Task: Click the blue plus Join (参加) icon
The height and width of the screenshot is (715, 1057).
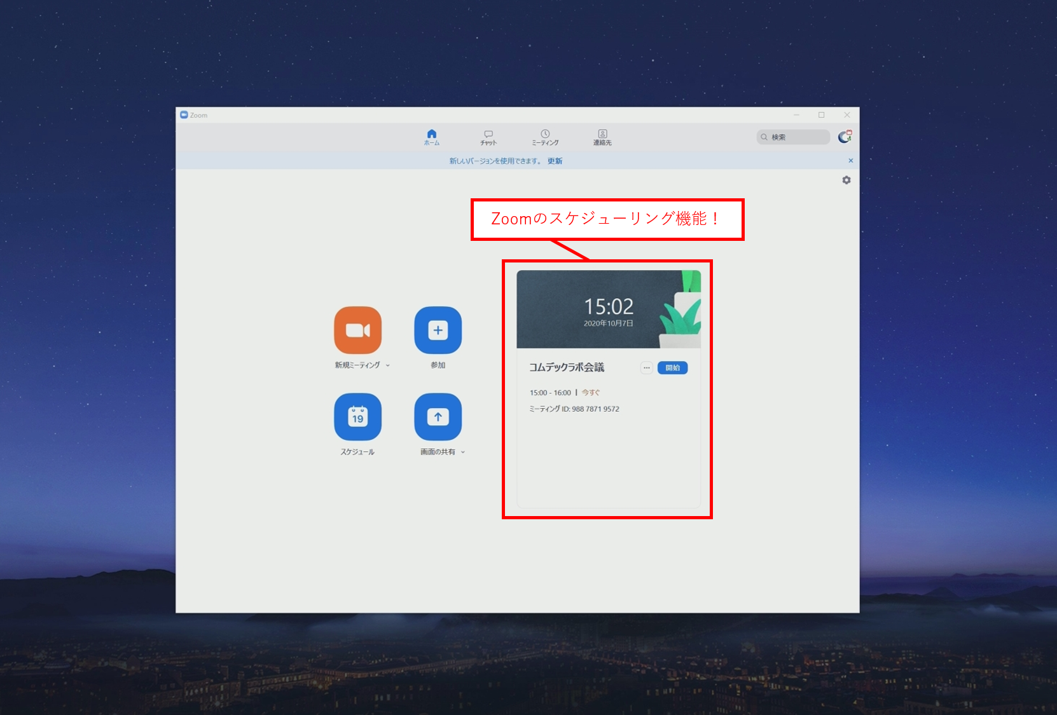Action: click(x=438, y=330)
